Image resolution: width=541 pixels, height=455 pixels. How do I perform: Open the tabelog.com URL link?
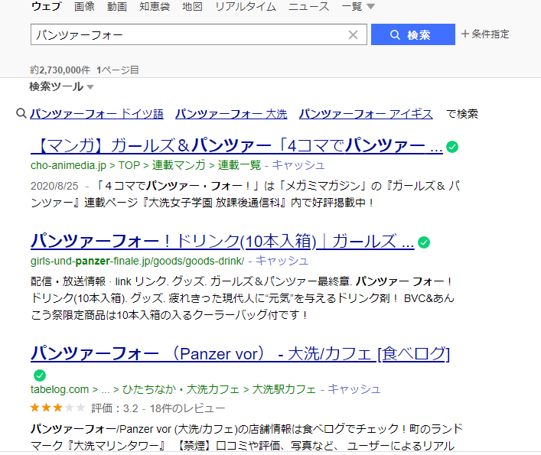[60, 389]
